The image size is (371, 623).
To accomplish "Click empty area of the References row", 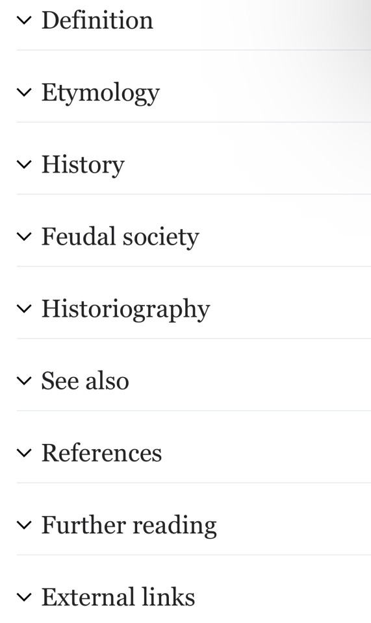I will point(266,453).
